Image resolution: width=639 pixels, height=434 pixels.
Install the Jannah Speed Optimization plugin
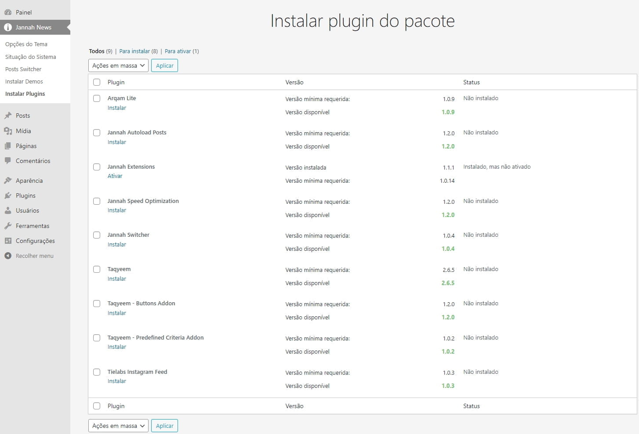pos(117,210)
